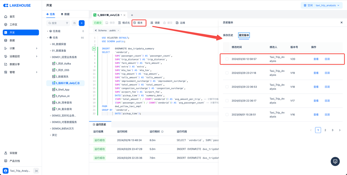Go to page 2 of versions
The width and height of the screenshot is (347, 175).
click(x=325, y=130)
